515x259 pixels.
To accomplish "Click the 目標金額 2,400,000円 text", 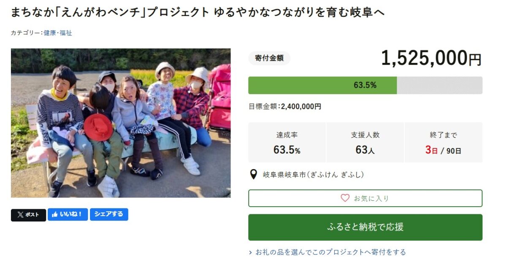I will click(285, 107).
